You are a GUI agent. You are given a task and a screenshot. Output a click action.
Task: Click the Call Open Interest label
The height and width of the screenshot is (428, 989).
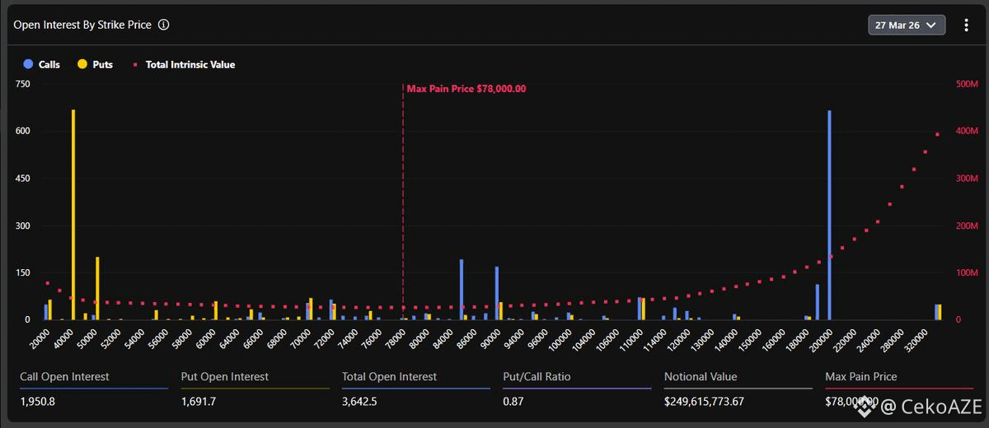pyautogui.click(x=64, y=377)
